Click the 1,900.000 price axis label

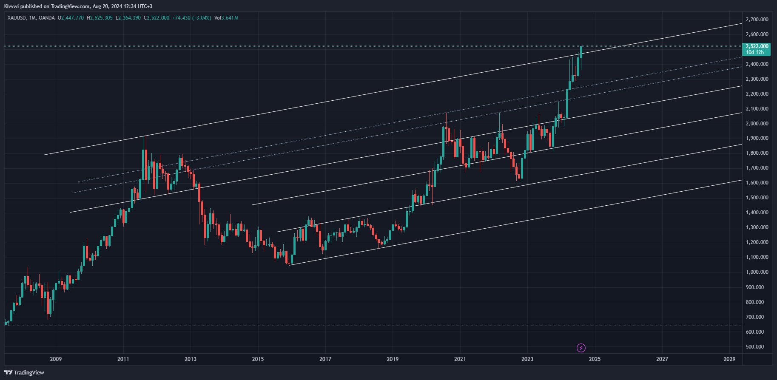point(757,138)
